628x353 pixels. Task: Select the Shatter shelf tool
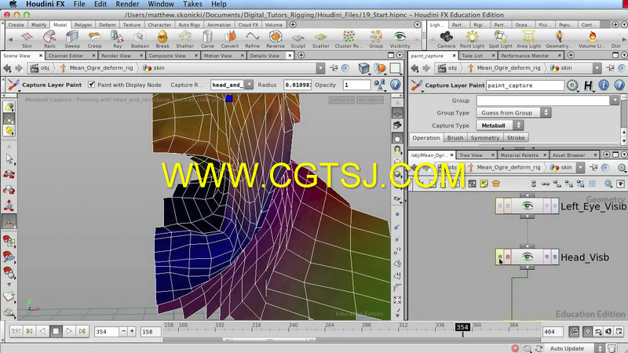coord(185,39)
